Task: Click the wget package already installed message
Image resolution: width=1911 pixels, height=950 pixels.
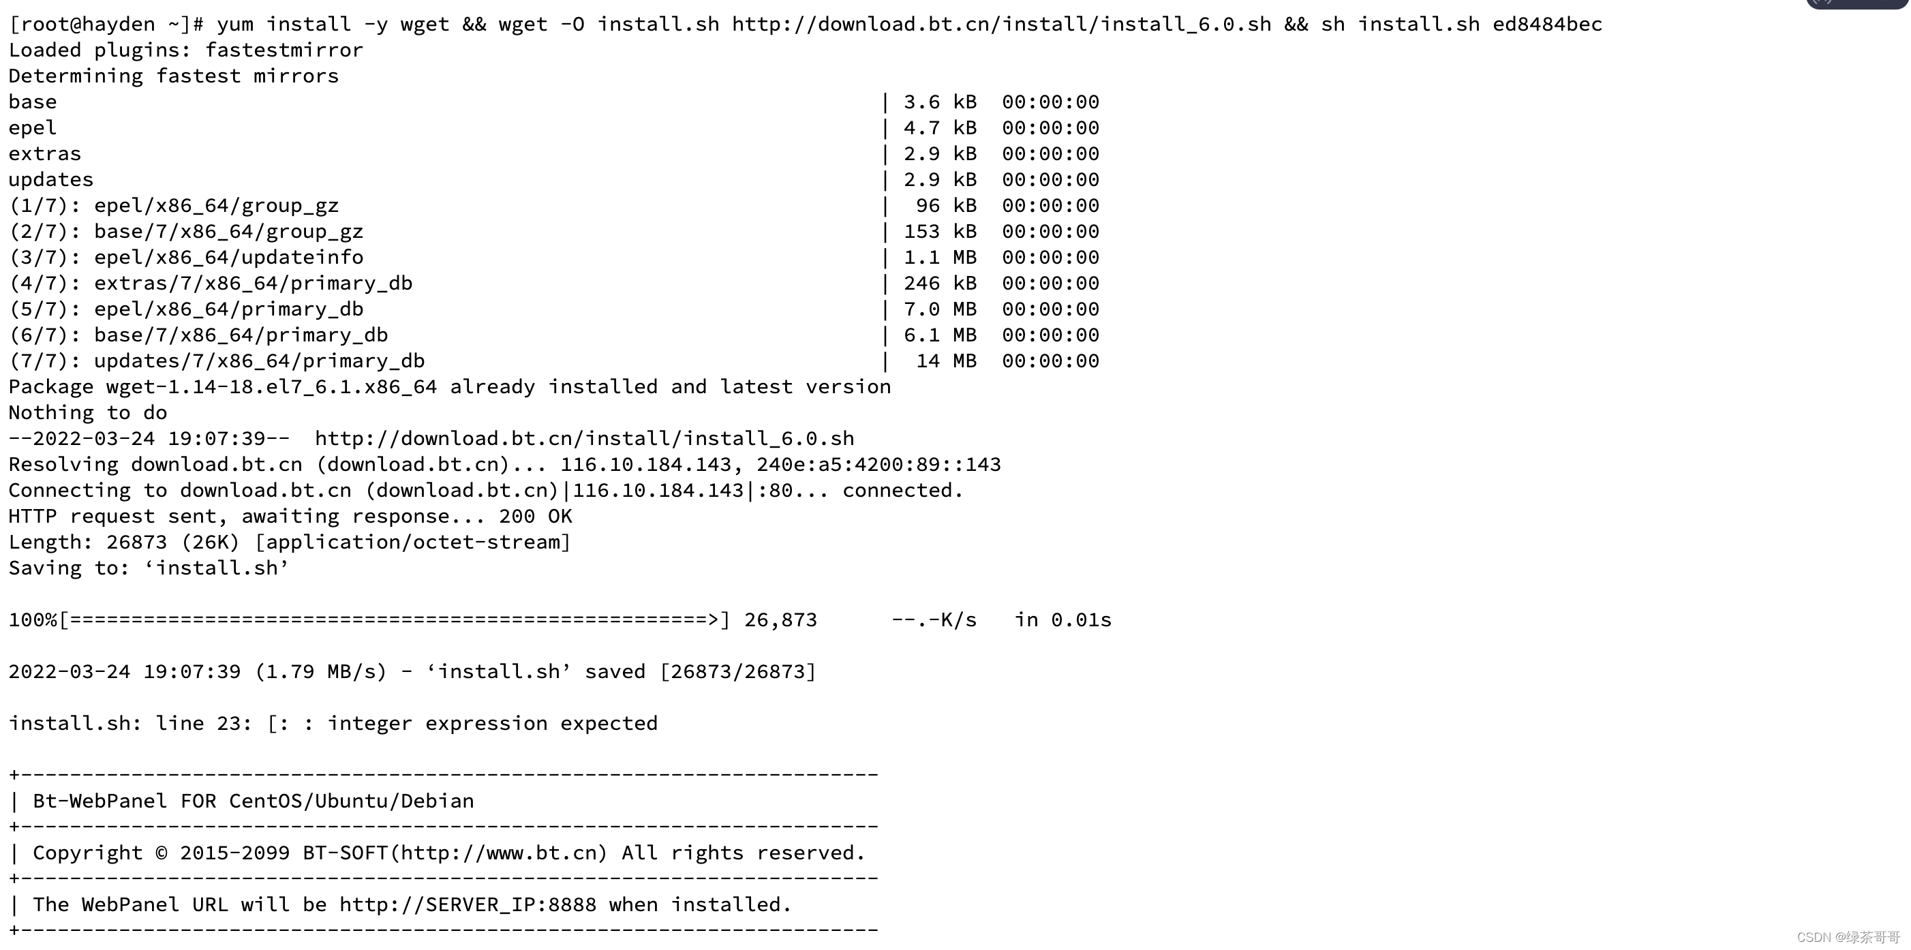Action: (x=450, y=386)
